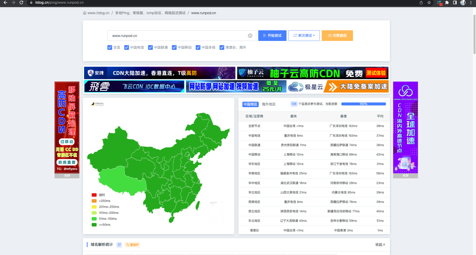This screenshot has width=476, height=255.
Task: Click the 平均 column header
Action: coord(380,116)
